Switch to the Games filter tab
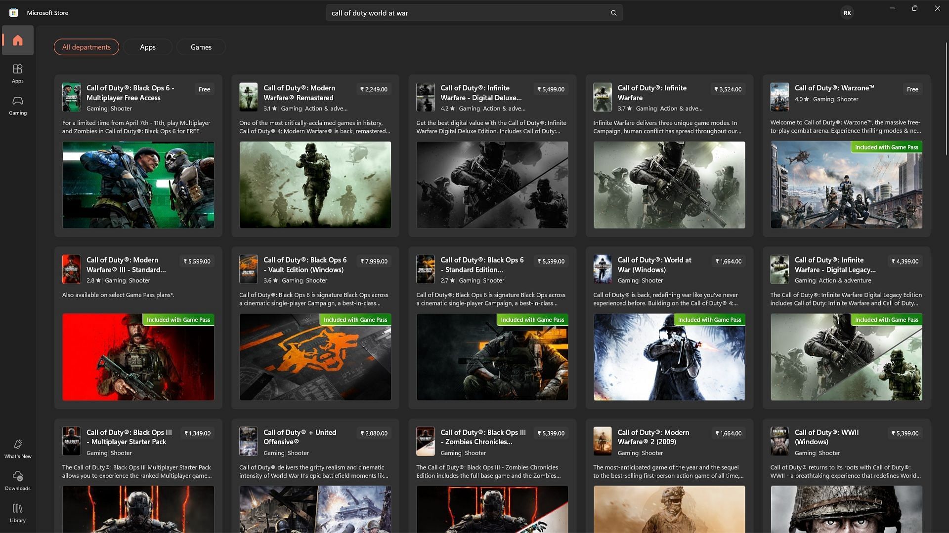Screen dimensions: 949x533 201,47
